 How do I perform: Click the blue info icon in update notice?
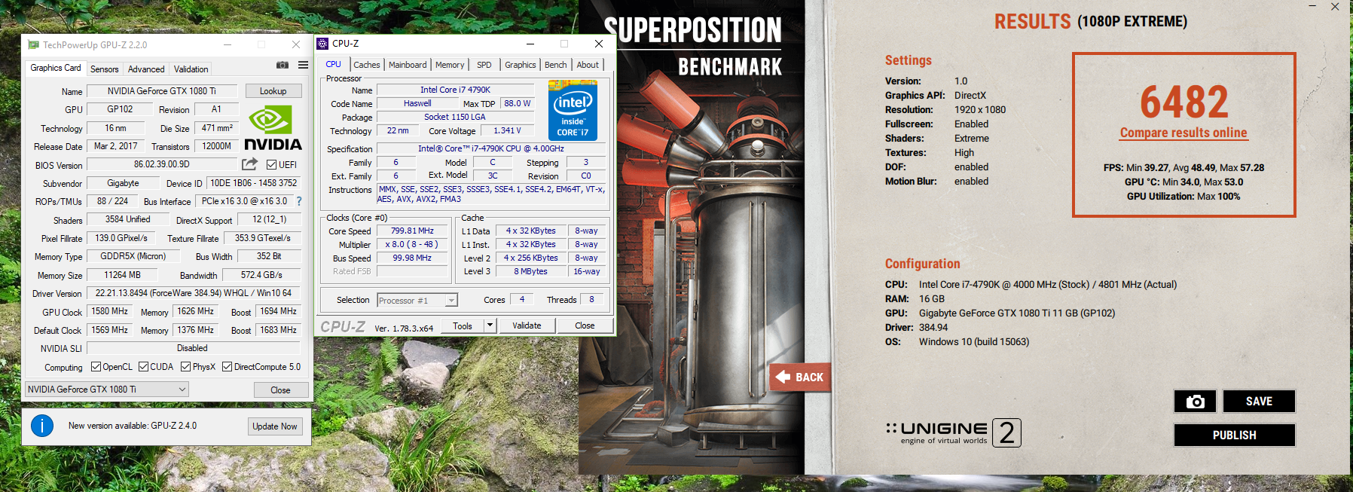(x=42, y=426)
